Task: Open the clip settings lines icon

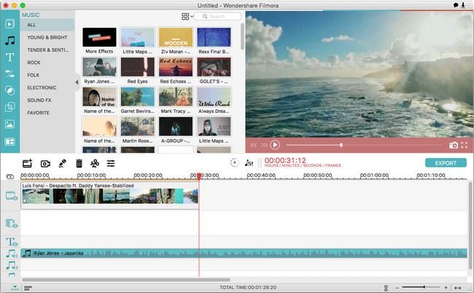Action: [111, 163]
